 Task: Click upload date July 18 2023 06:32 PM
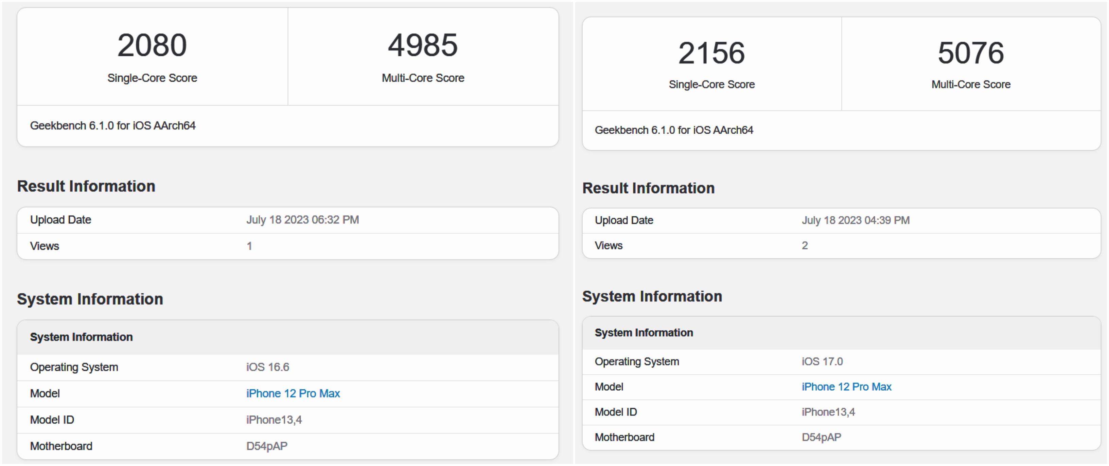(x=302, y=220)
